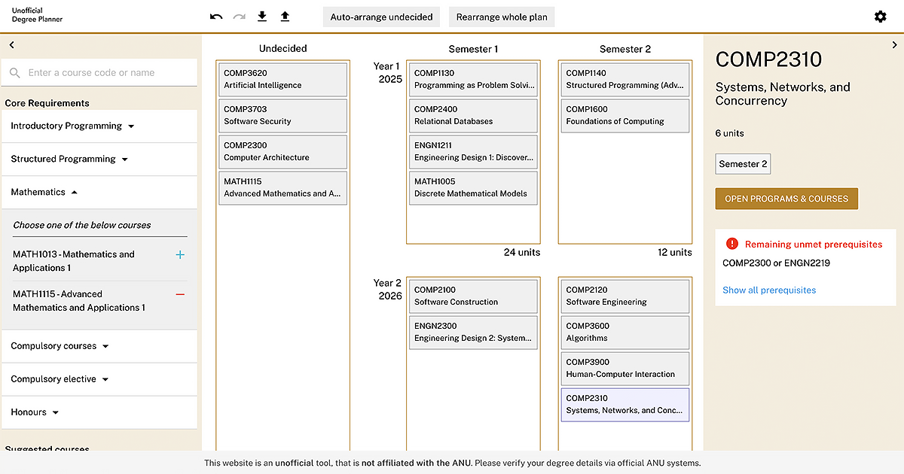Click the upload plan icon
Viewport: 904px width, 474px height.
click(285, 17)
